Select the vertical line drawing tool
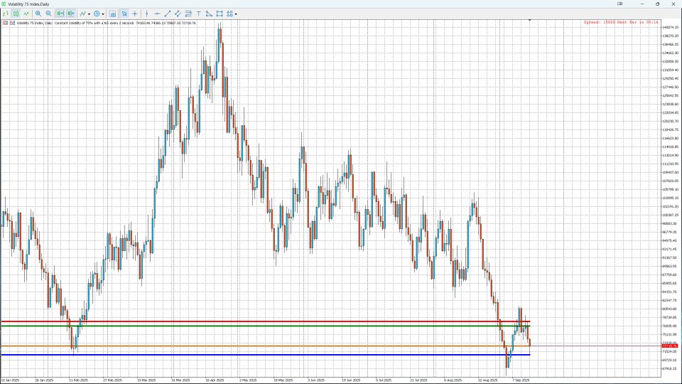The width and height of the screenshot is (682, 384). click(x=146, y=14)
